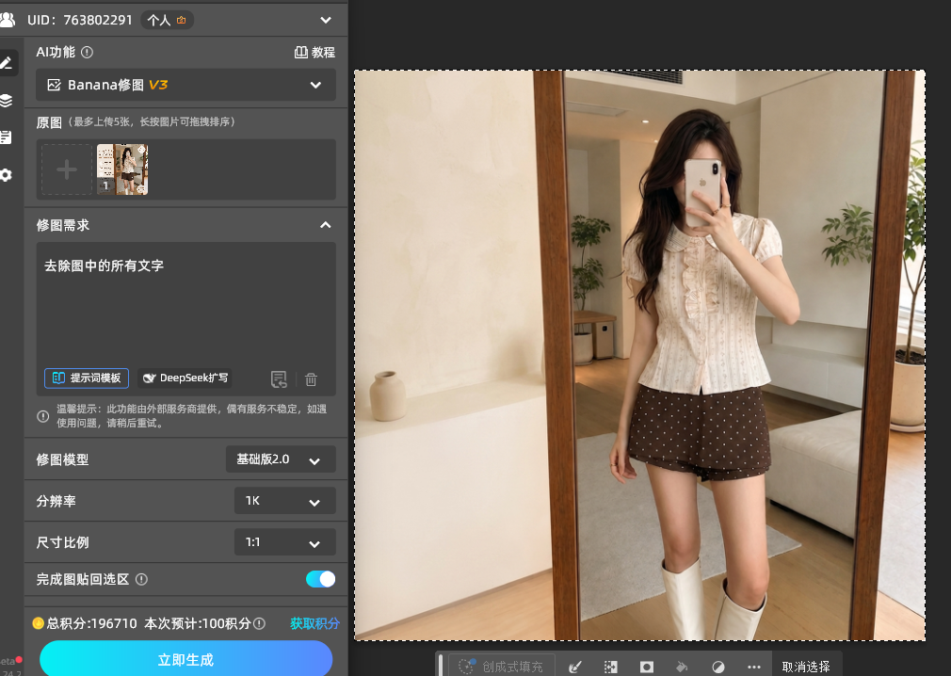Expand the UID account chevron
The width and height of the screenshot is (951, 676).
tap(326, 20)
